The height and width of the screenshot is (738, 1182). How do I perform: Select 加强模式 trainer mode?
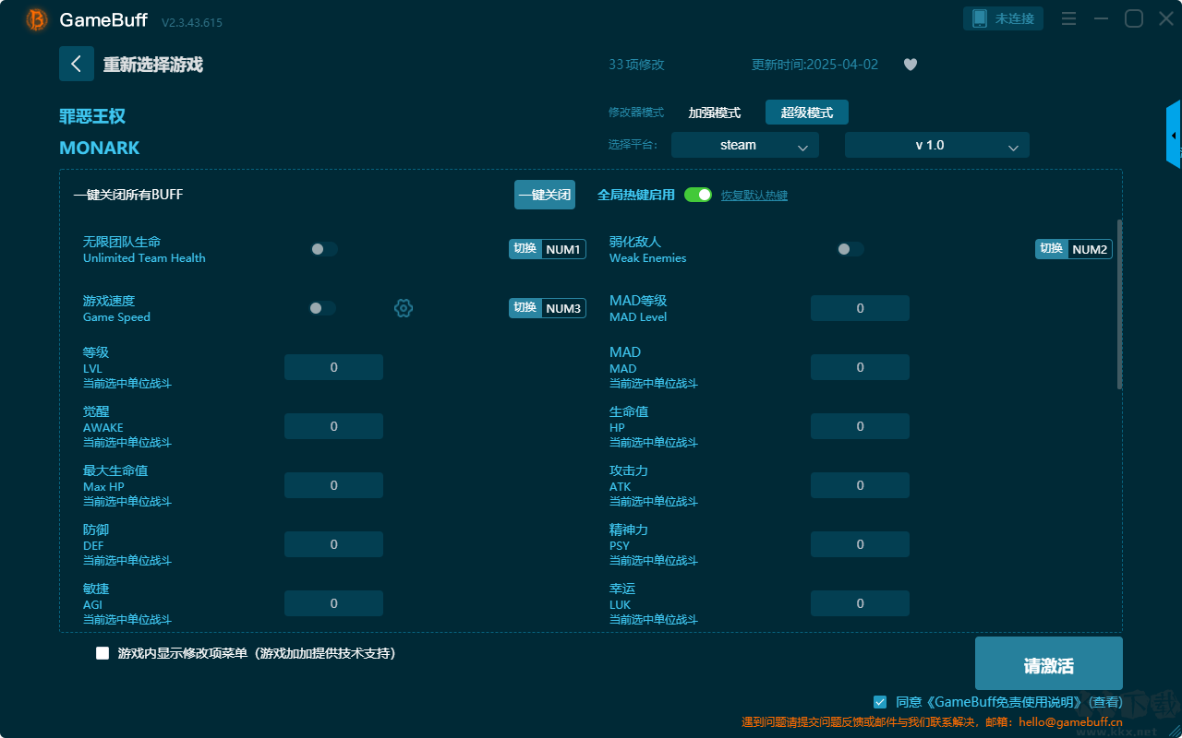(x=715, y=113)
